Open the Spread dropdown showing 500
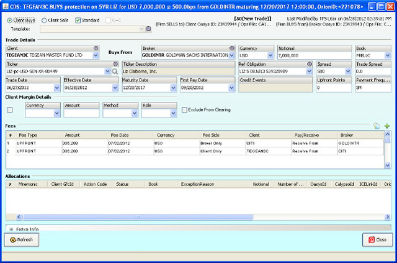The image size is (397, 263). tap(348, 72)
